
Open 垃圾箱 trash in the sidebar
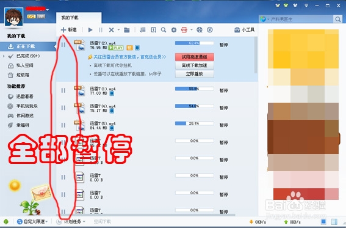pos(23,75)
